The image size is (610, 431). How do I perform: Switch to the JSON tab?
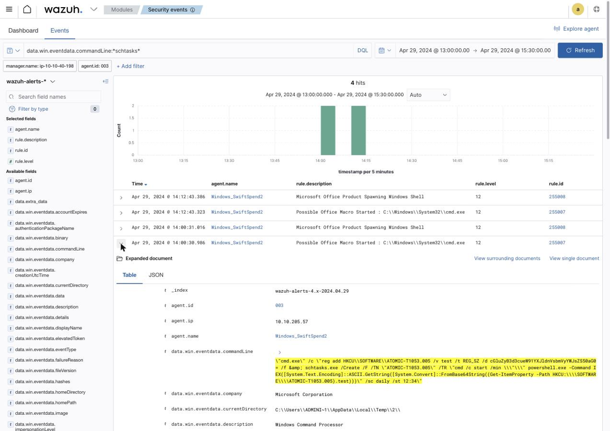[x=156, y=275]
